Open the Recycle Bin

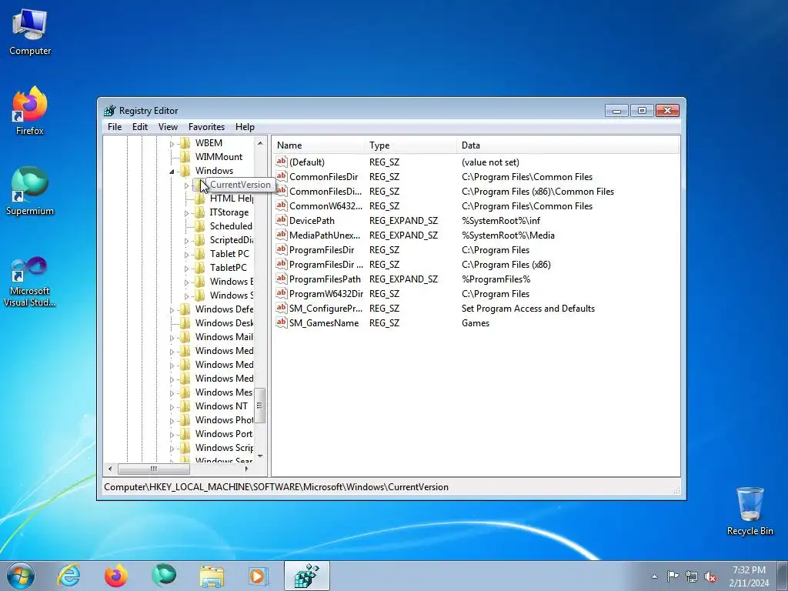[x=750, y=511]
